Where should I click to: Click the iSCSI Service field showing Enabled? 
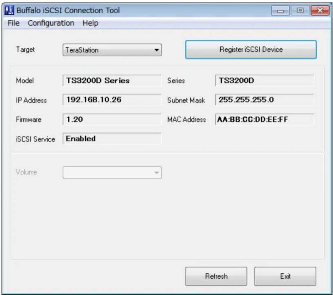112,139
